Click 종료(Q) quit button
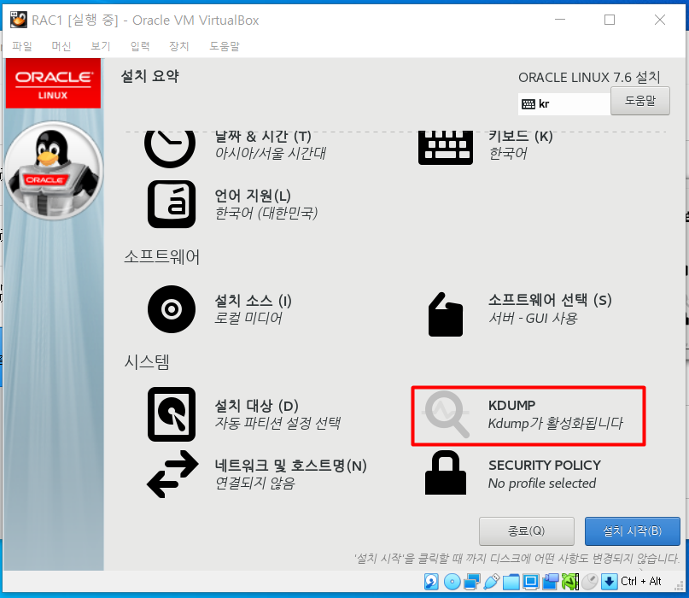 527,531
